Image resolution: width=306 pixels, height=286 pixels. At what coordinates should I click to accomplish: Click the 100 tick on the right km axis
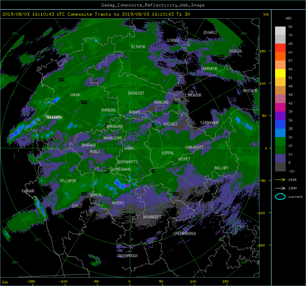262,83
